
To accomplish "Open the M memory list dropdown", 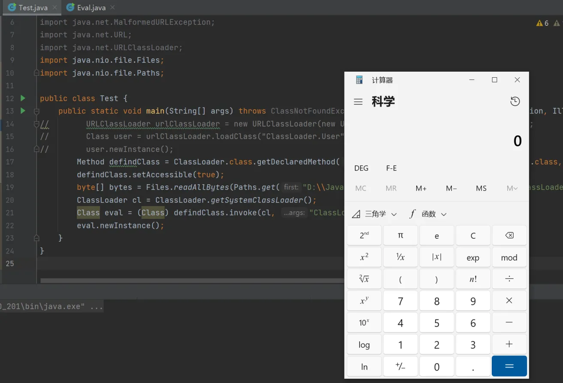I will (512, 188).
